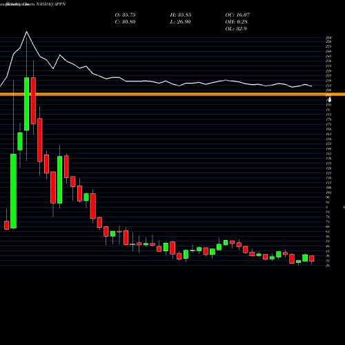Viewport: 345px width, 345px height.
Task: Click the bottom y-axis price label
Action: point(328,266)
